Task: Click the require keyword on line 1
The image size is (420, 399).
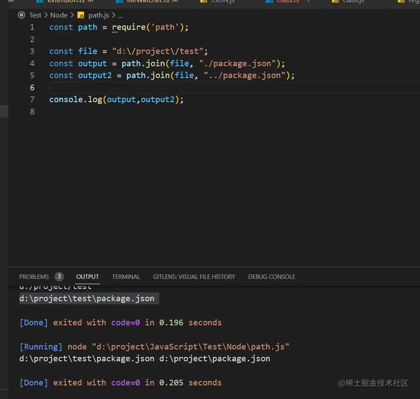Action: click(x=129, y=27)
